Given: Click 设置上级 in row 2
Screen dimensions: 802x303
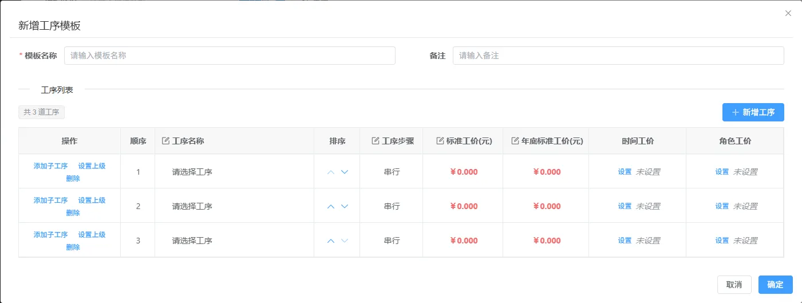Looking at the screenshot, I should [92, 200].
